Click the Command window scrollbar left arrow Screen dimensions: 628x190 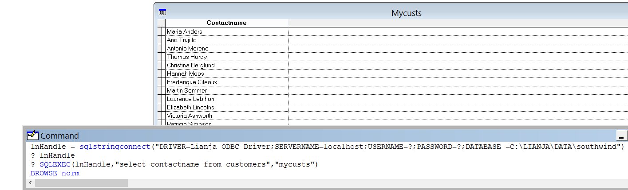[x=31, y=183]
